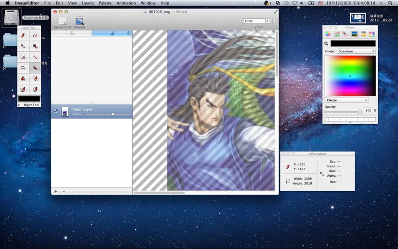Screen dimensions: 398x249
Task: Adjust the Colors Opacity slider
Action: tap(343, 111)
